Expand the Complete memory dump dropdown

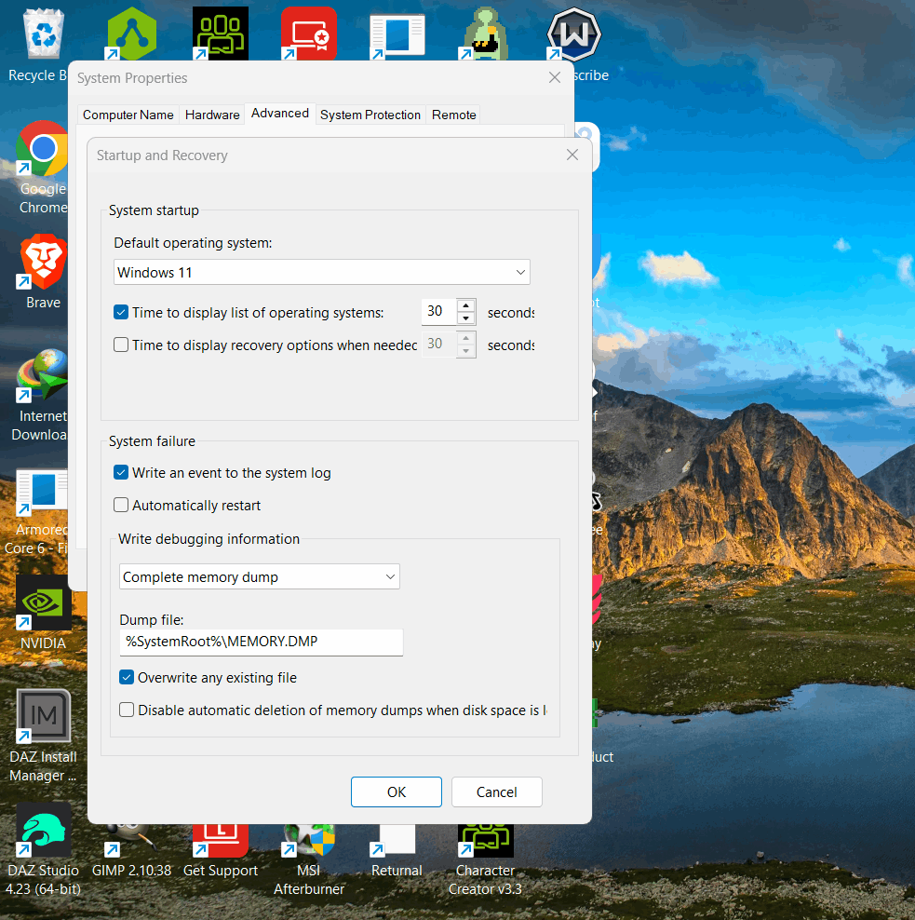(260, 576)
